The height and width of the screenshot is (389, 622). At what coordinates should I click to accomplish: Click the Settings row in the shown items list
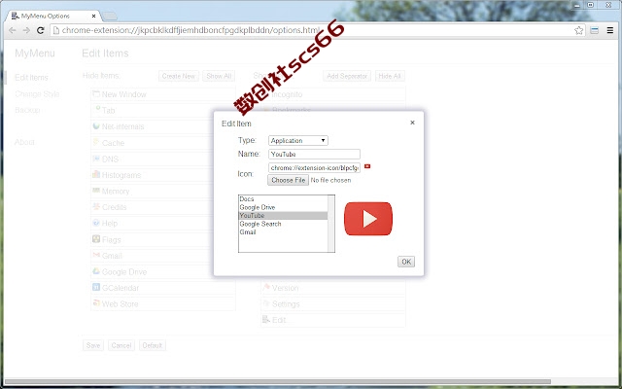(333, 304)
